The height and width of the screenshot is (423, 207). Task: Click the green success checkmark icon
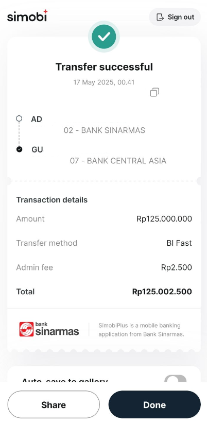pos(104,37)
